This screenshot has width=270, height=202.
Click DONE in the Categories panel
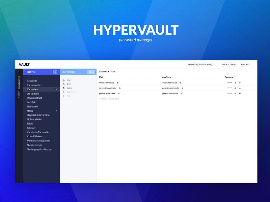point(91,72)
